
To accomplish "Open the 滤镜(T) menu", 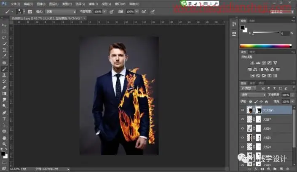I will pyautogui.click(x=93, y=4).
